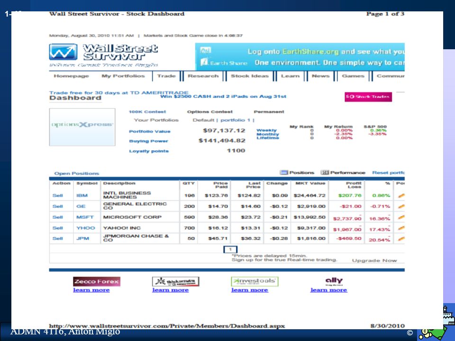Viewport: 455px width, 341px height.
Task: Click the $97,137.12 portfolio value
Action: click(x=224, y=131)
